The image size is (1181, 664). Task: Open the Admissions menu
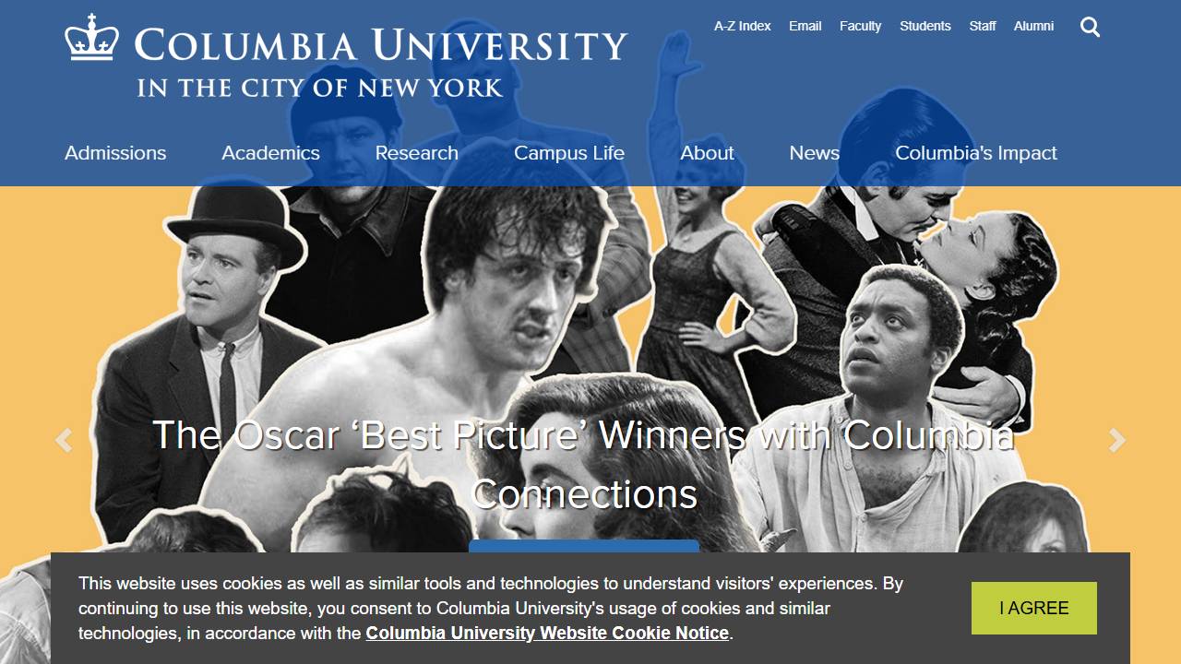click(x=115, y=153)
